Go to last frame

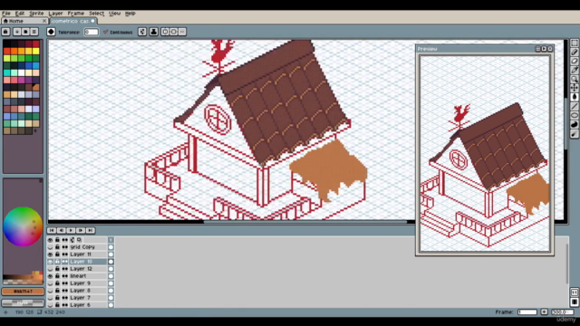point(91,230)
